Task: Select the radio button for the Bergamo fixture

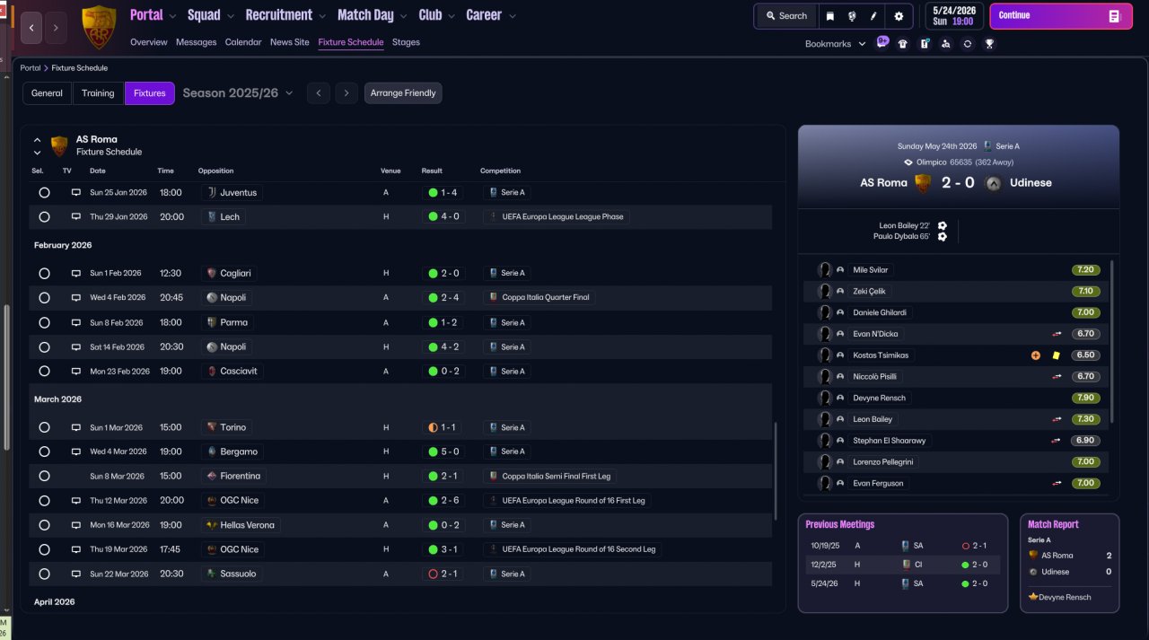Action: pos(44,452)
